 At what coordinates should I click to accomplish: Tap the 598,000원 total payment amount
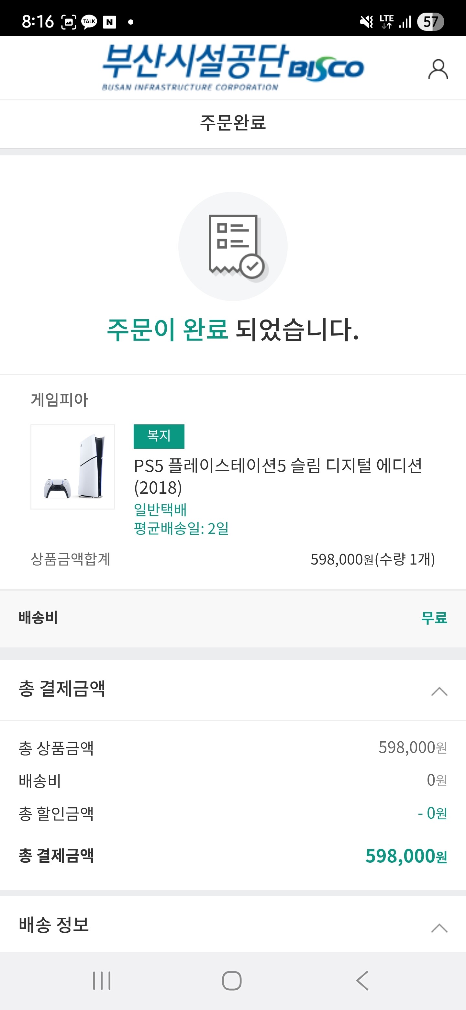coord(405,856)
